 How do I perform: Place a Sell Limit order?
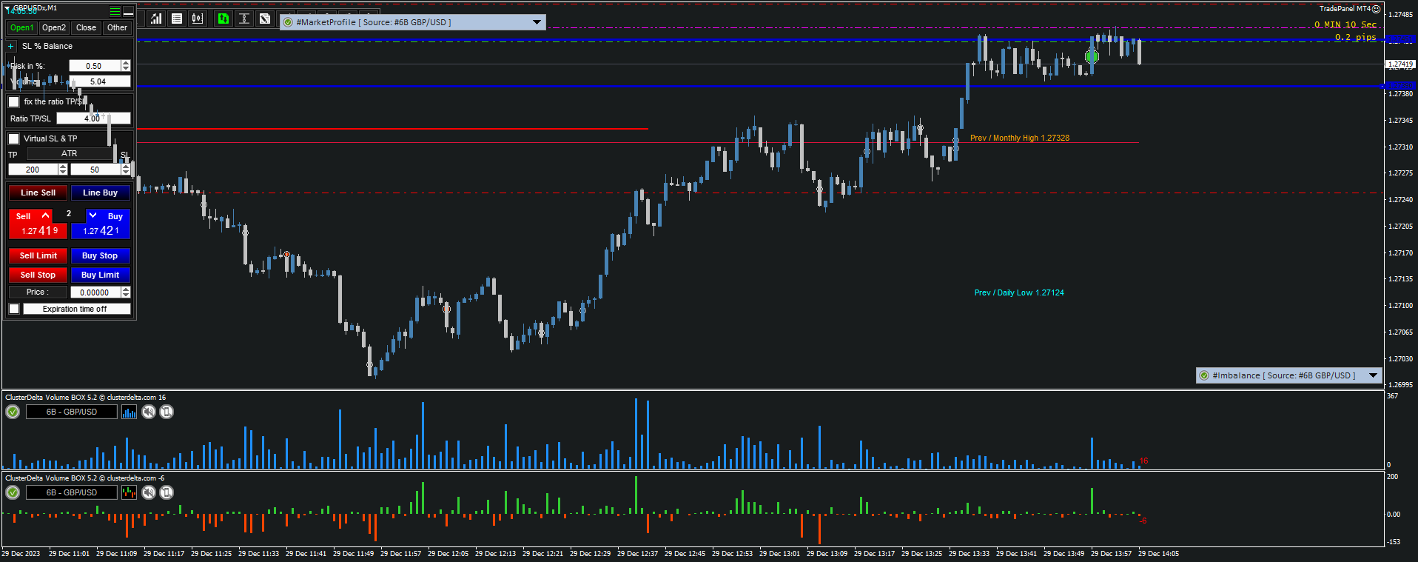pos(38,255)
